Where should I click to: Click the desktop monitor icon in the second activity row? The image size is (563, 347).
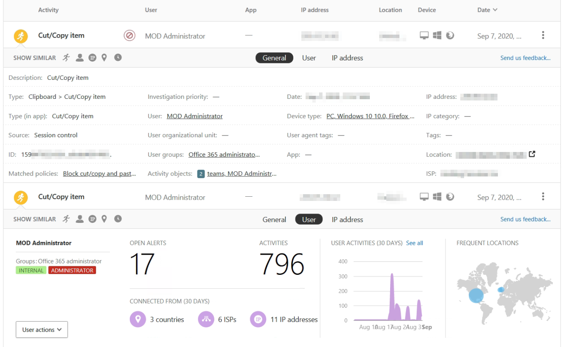[x=424, y=197]
